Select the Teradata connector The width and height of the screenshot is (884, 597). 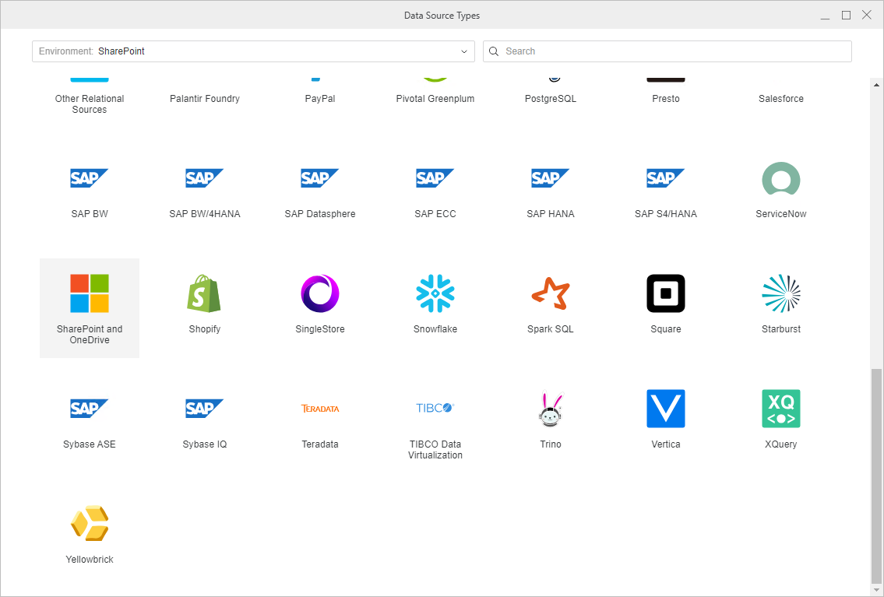pyautogui.click(x=320, y=409)
